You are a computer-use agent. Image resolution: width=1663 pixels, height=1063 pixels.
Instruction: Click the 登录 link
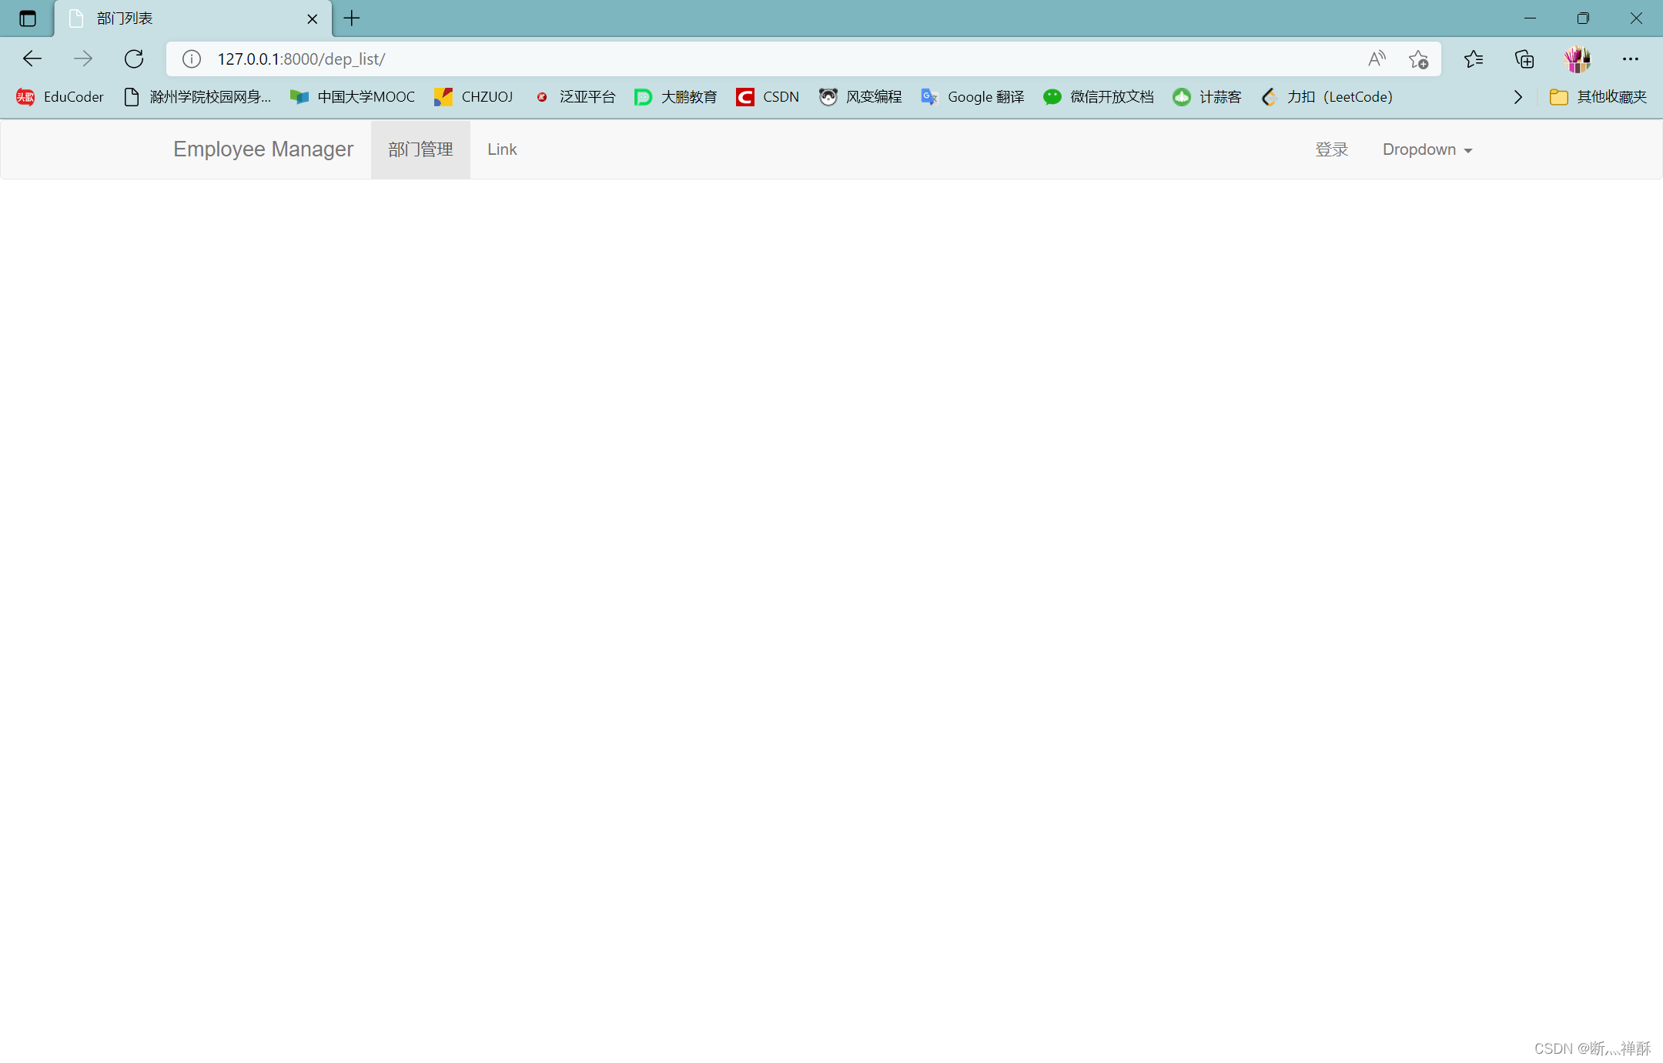[1331, 149]
